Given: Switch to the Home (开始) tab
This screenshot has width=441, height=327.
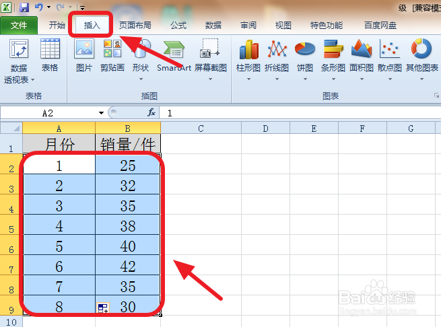Looking at the screenshot, I should click(x=57, y=26).
